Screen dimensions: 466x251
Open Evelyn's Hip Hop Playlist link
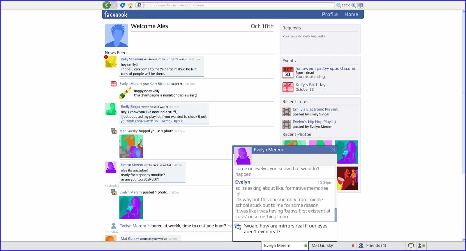click(x=314, y=122)
